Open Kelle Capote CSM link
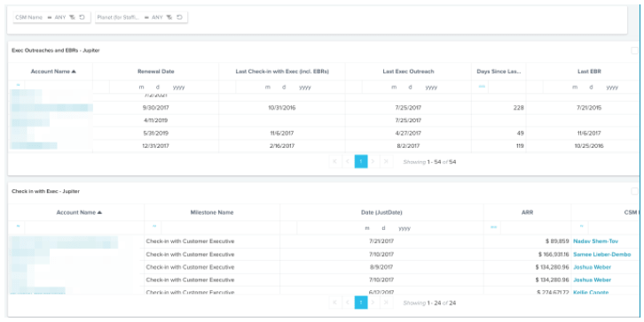 (x=591, y=292)
